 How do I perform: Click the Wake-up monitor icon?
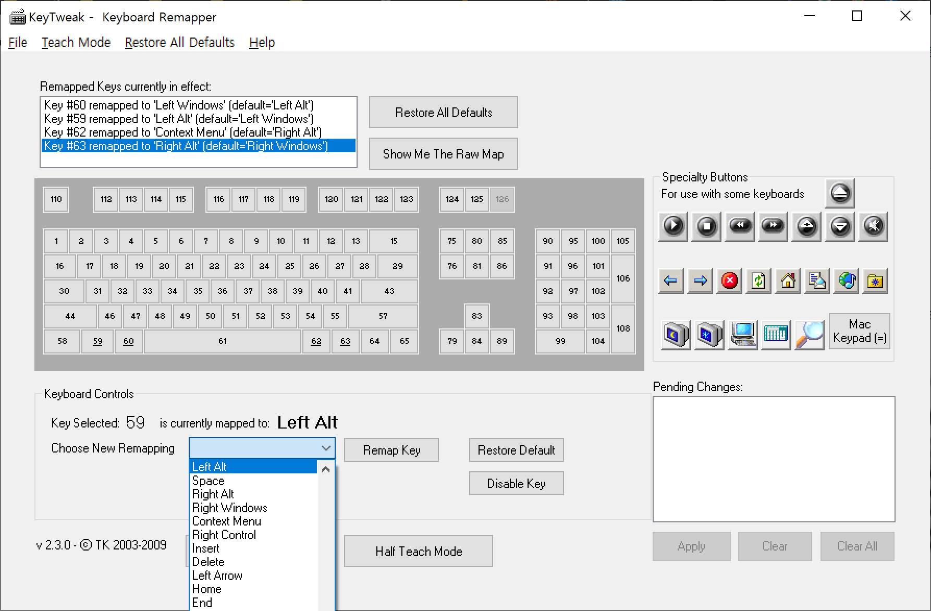(709, 334)
